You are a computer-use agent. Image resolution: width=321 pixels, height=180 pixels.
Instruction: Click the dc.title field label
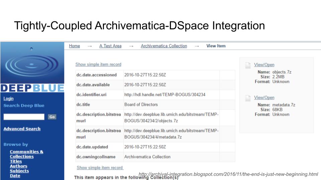83,104
